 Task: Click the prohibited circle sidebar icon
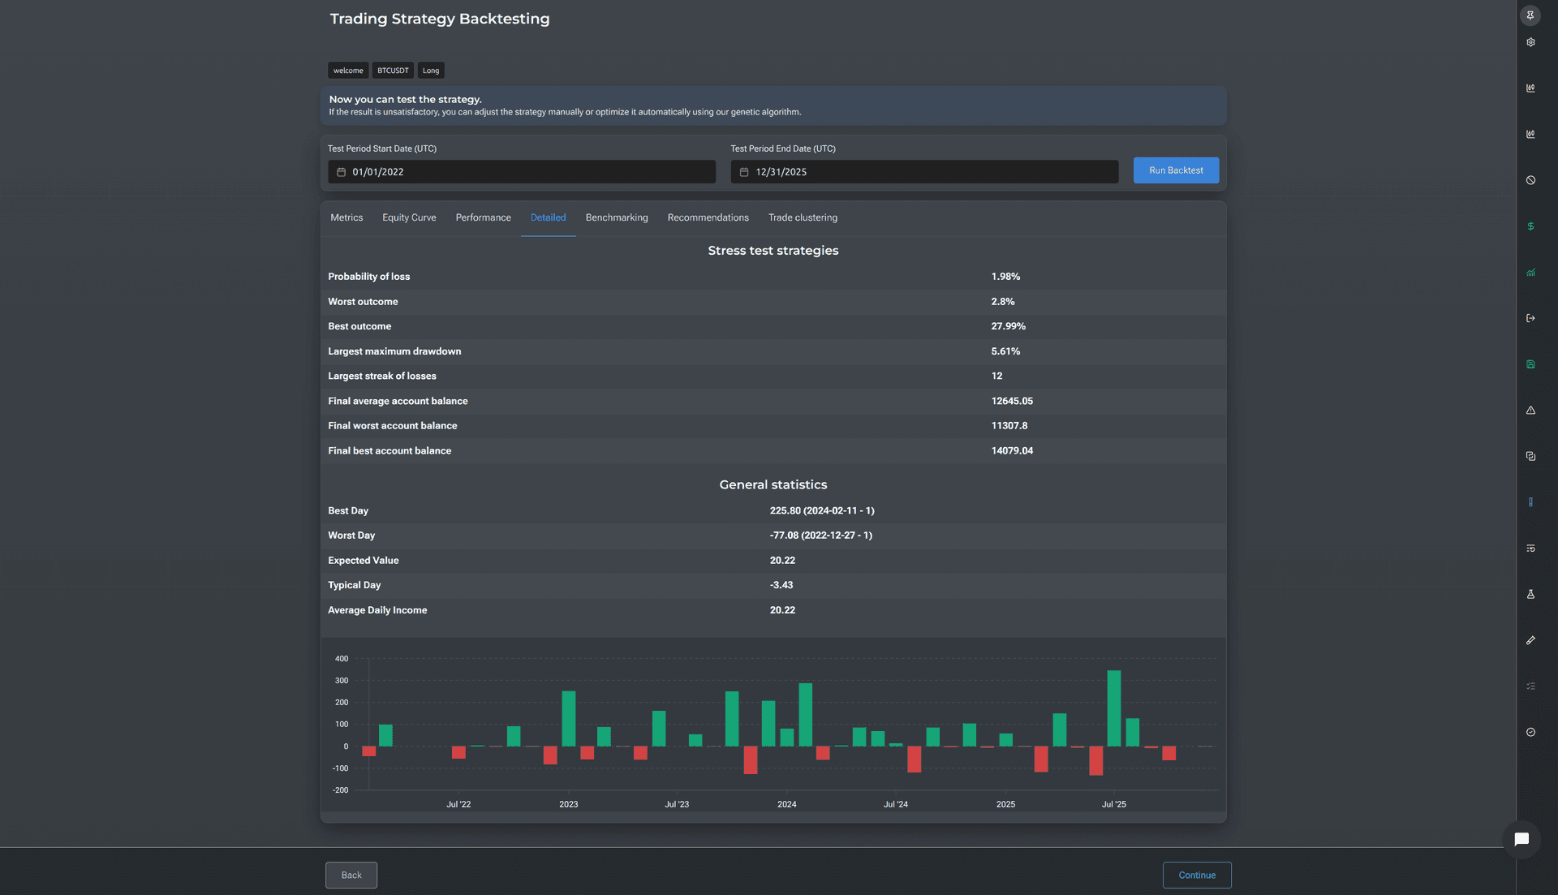click(x=1530, y=180)
